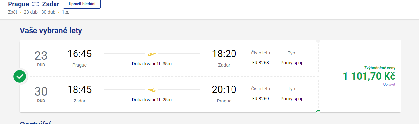Click the outbound yellow airplane icon
419x124 pixels.
152,54
